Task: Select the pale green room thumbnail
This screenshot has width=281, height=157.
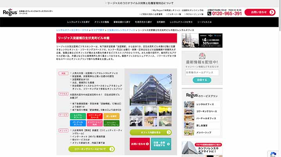Action: pos(165,121)
